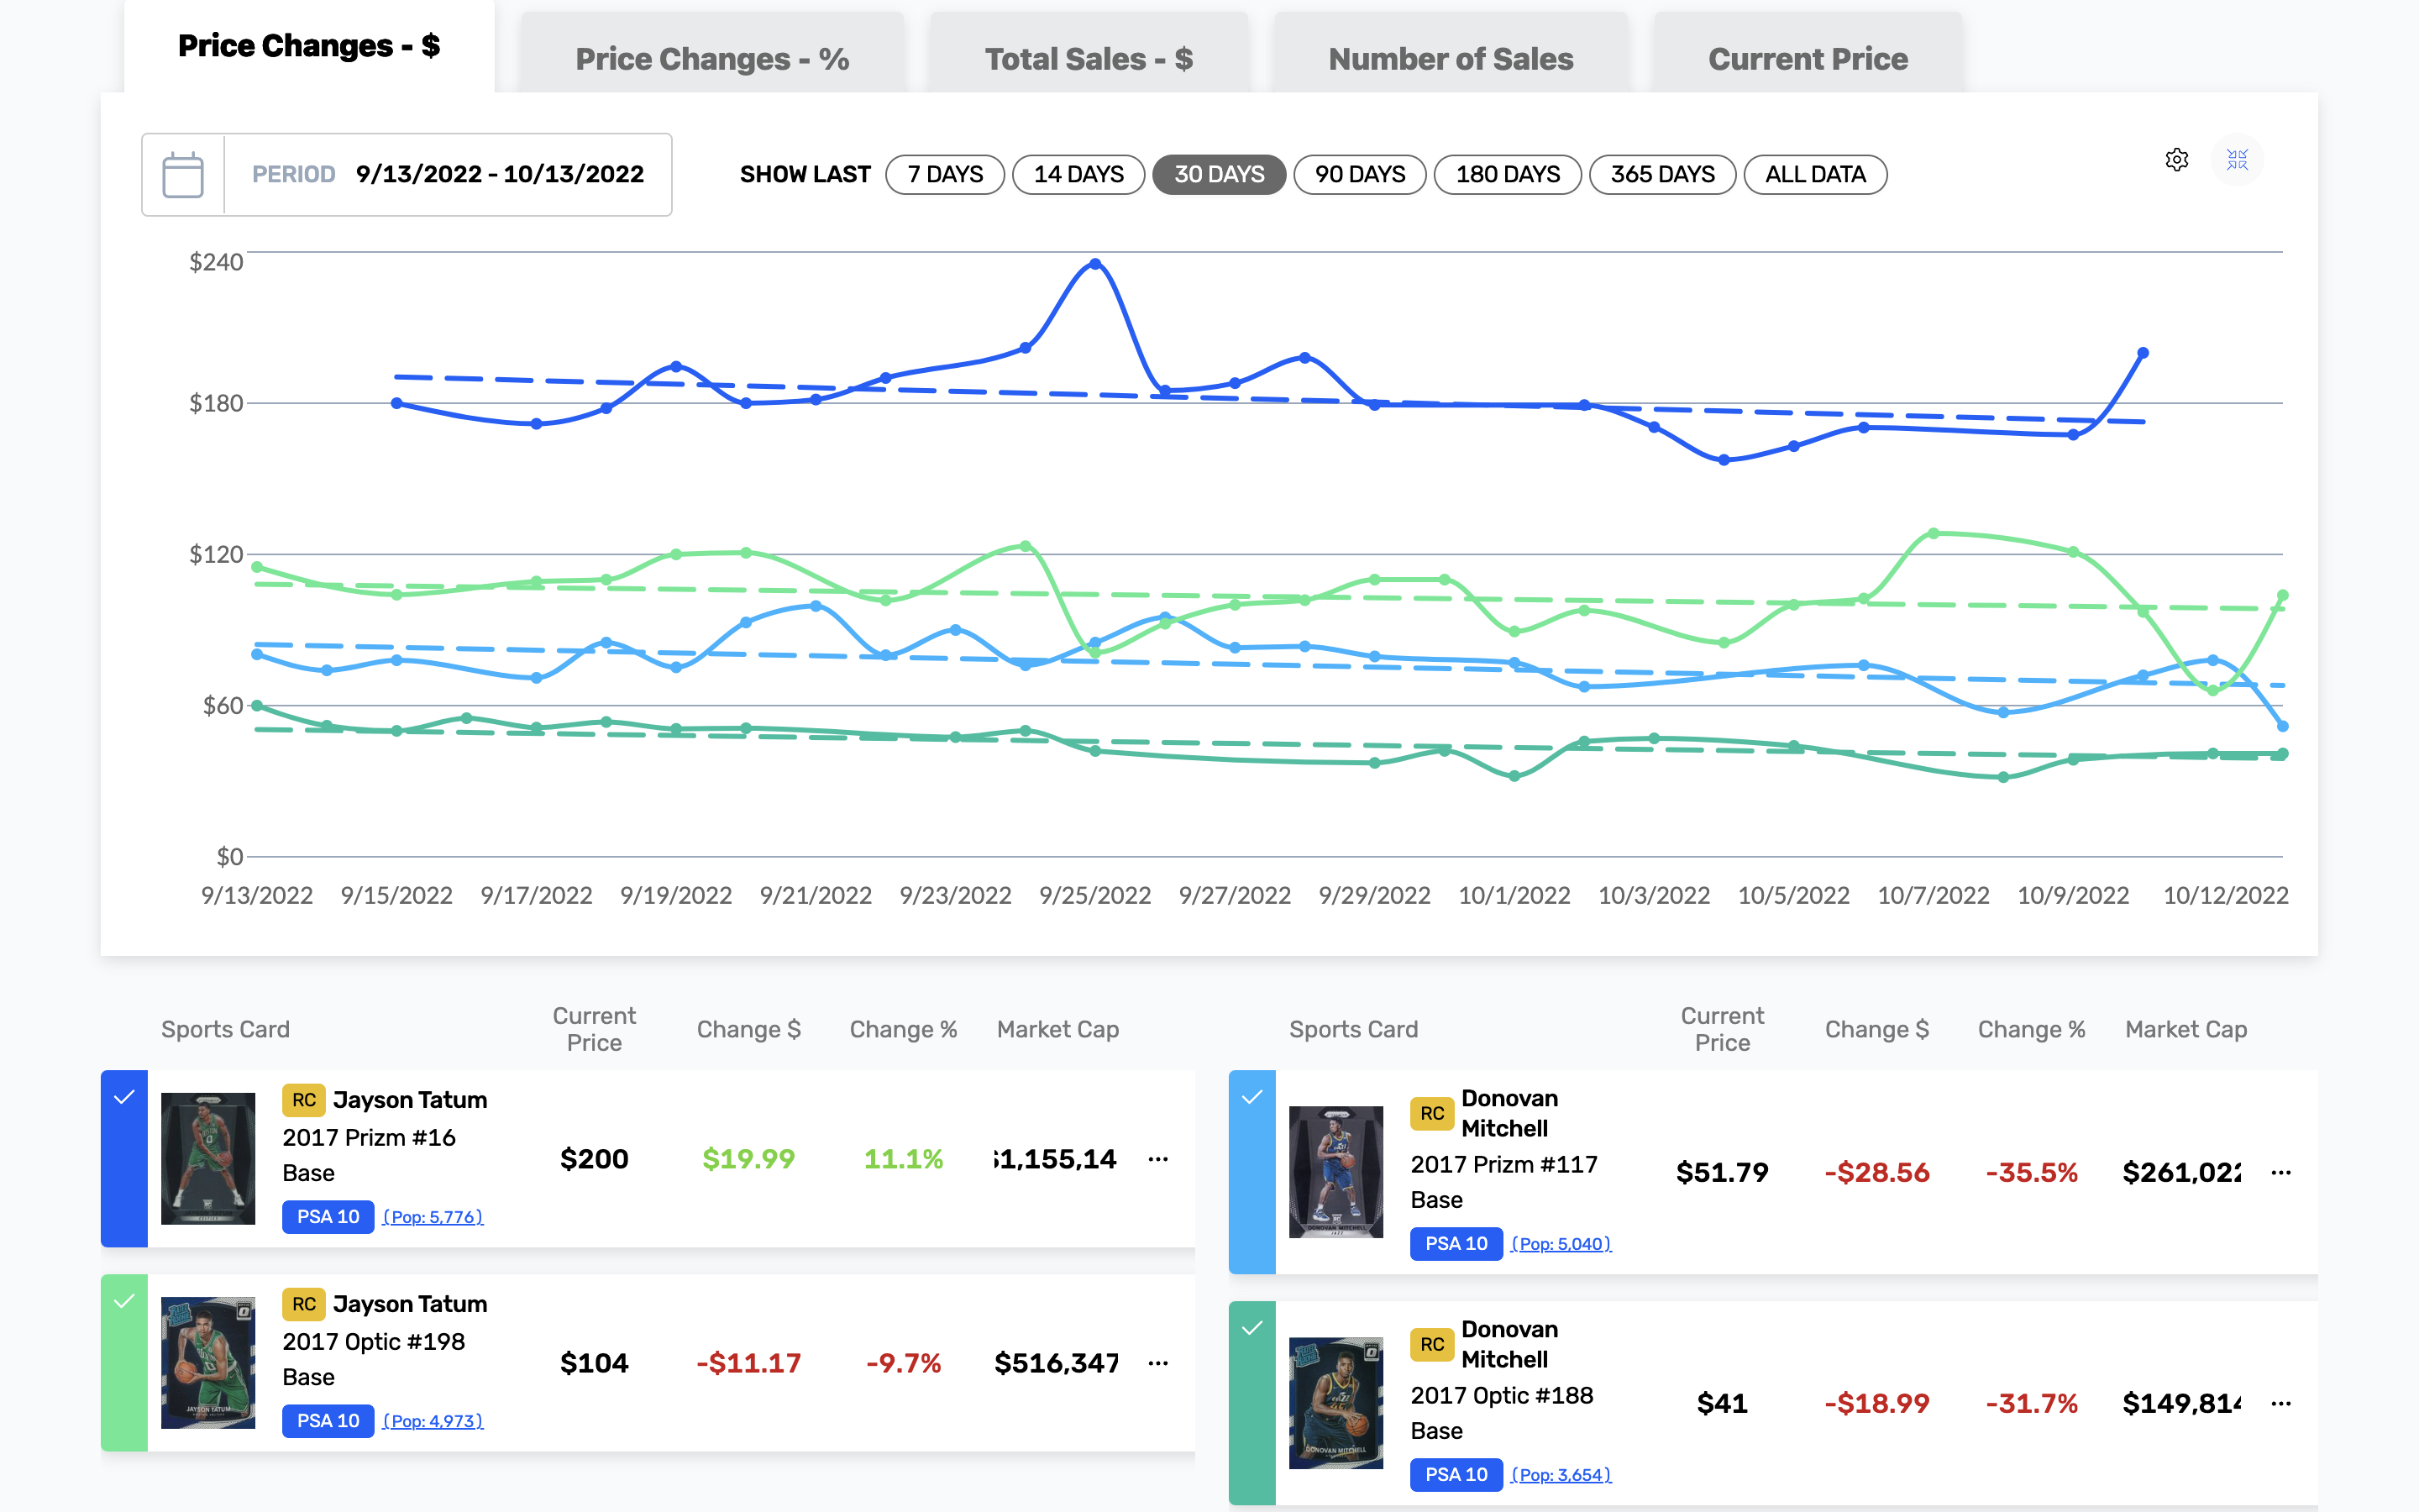
Task: Click PSA 10 badge on Tatum Optic #198
Action: (x=328, y=1421)
